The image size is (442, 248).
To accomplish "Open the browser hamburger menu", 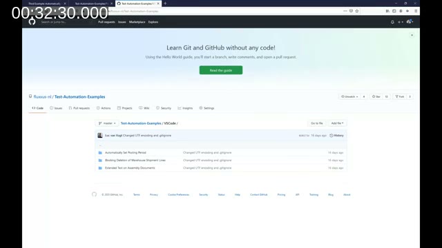I will tap(416, 11).
